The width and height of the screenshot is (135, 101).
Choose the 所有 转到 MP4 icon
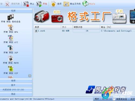pyautogui.click(x=11, y=27)
